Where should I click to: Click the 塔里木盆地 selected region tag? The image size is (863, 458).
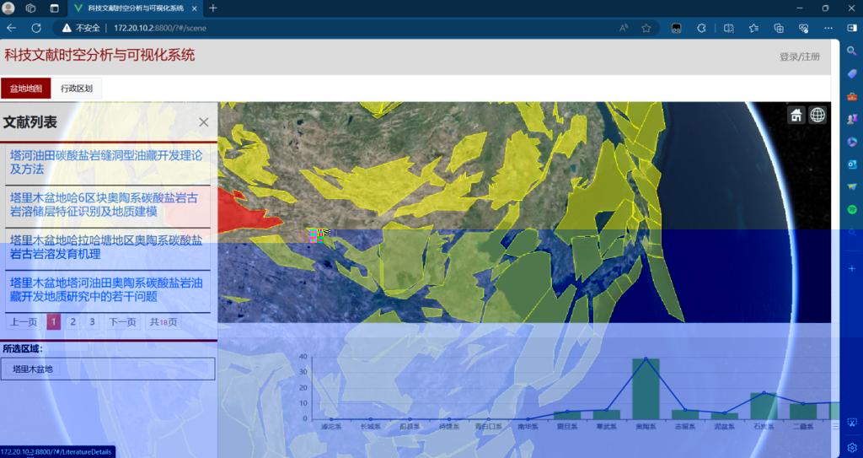pos(33,369)
